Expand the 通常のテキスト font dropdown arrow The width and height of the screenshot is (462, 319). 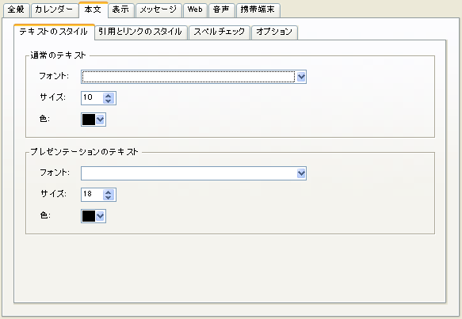[x=301, y=77]
